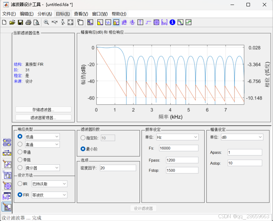Viewport: 273px width, 221px height.
Task: Click the Fpass value field
Action: (182, 160)
